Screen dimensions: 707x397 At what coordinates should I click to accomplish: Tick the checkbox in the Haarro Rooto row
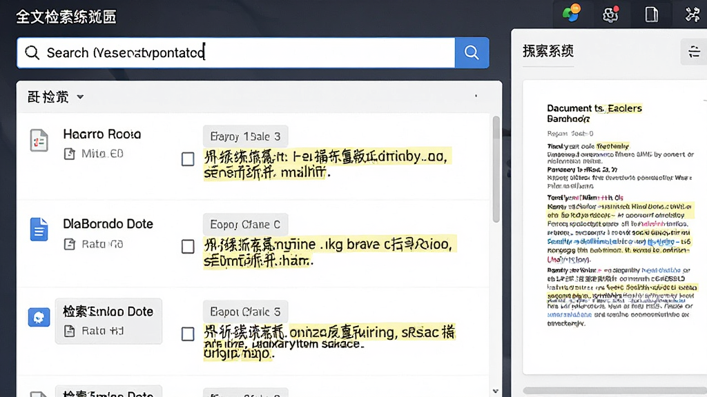188,159
